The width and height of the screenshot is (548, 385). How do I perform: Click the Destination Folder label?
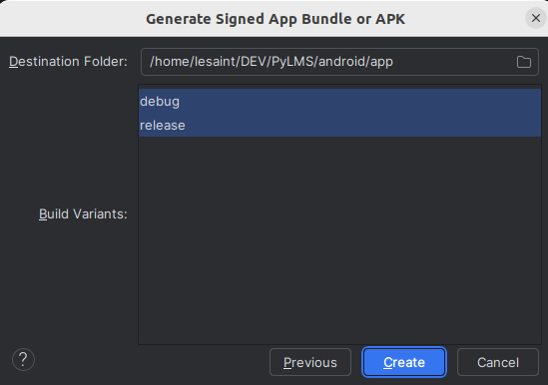click(x=68, y=62)
